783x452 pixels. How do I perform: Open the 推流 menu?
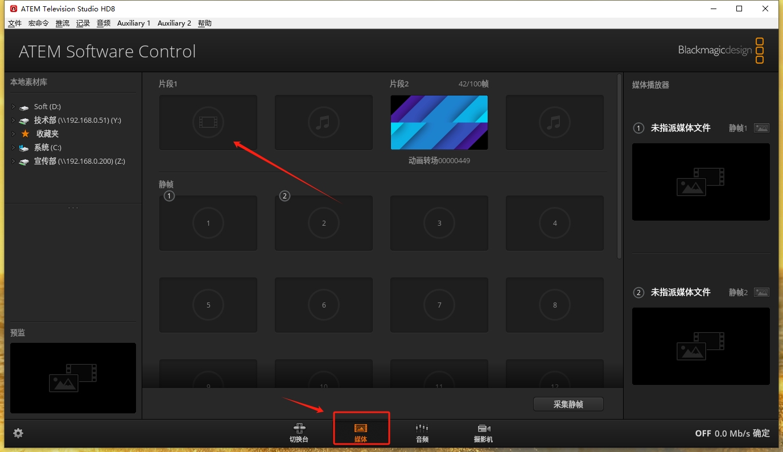(63, 23)
